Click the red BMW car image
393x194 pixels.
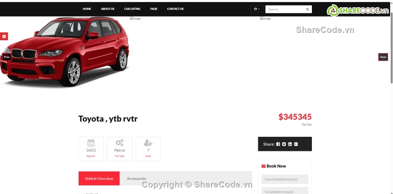65,51
